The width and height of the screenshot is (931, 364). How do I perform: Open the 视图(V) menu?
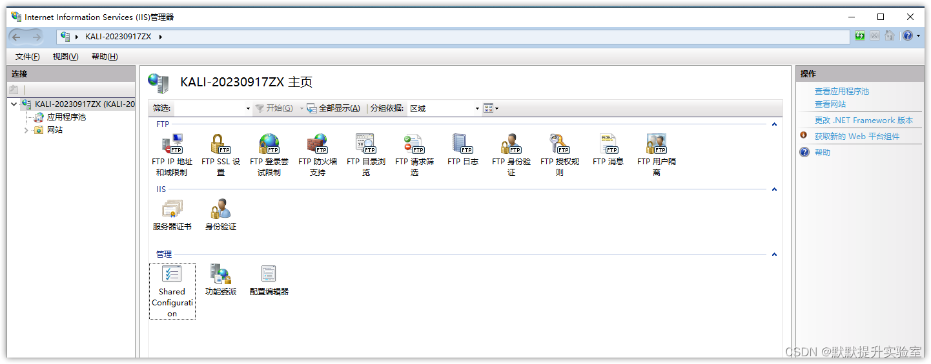(x=65, y=57)
